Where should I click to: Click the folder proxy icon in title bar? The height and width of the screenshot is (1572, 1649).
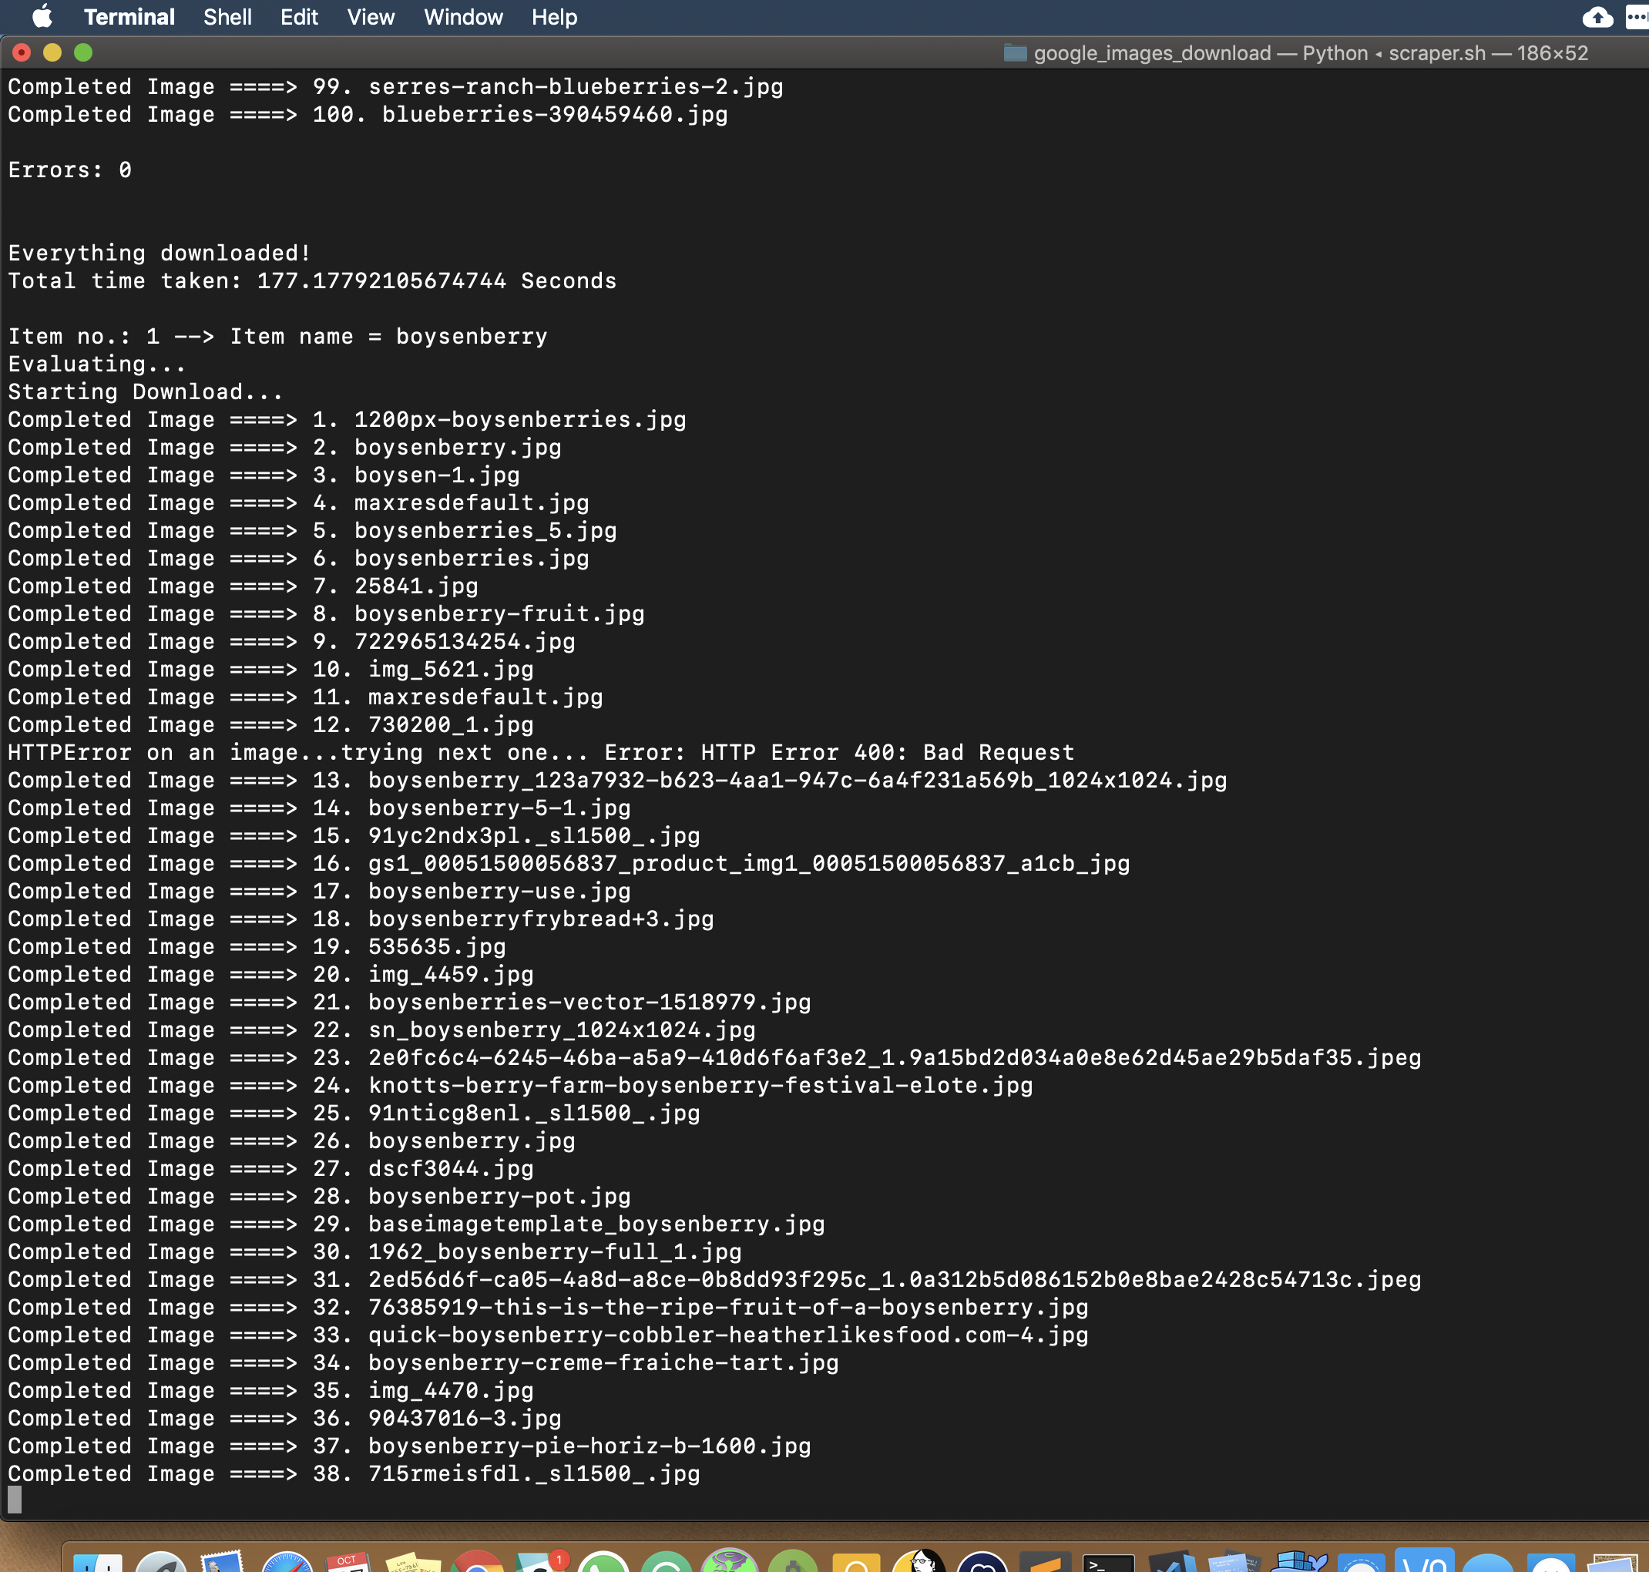(1015, 53)
